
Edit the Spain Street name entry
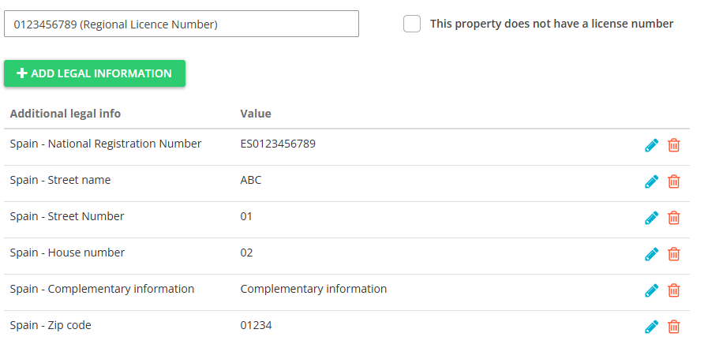651,181
